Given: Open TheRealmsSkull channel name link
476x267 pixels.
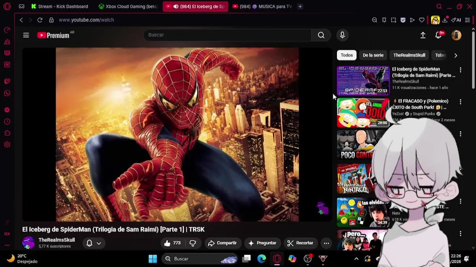Looking at the screenshot, I should [57, 240].
